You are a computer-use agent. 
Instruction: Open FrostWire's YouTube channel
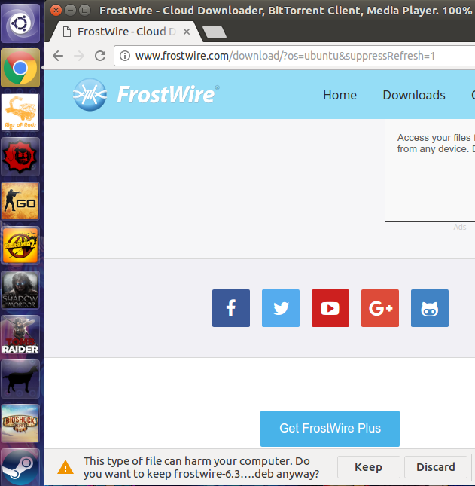[330, 308]
